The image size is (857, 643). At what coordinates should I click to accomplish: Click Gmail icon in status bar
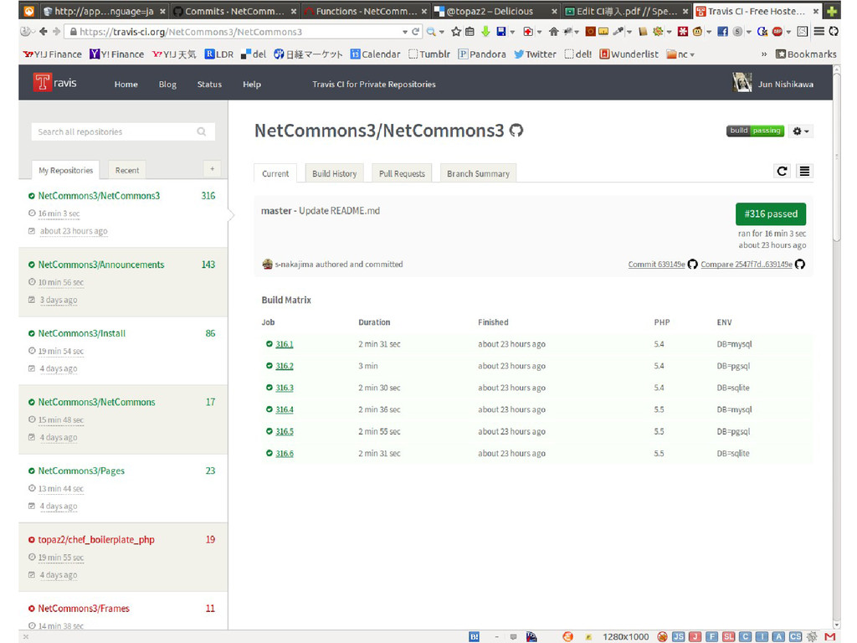click(x=830, y=636)
